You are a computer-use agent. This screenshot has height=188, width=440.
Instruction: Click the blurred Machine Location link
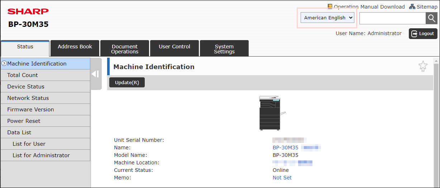click(x=292, y=163)
